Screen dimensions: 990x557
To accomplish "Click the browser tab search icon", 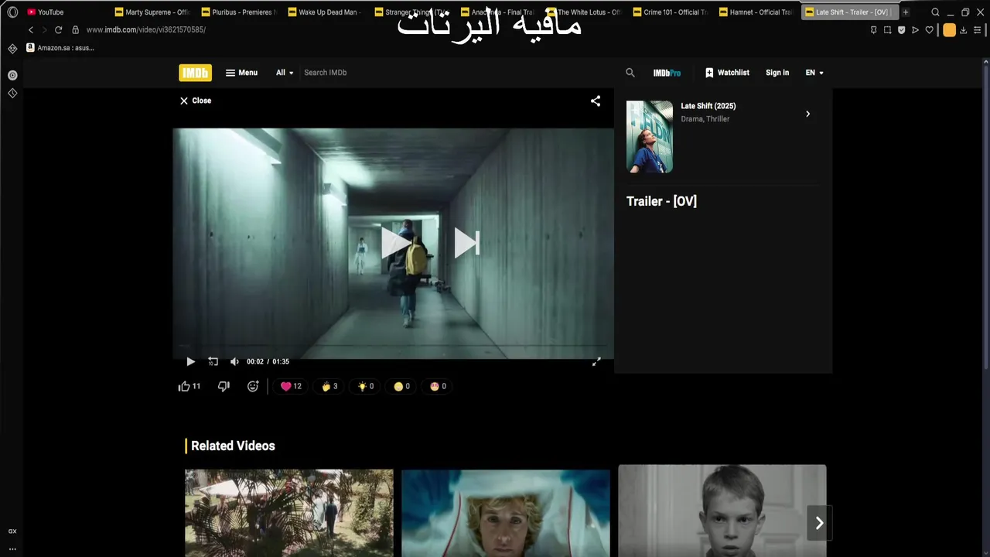I will 935,12.
